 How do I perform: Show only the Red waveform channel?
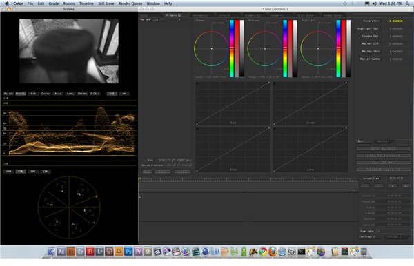[33, 94]
